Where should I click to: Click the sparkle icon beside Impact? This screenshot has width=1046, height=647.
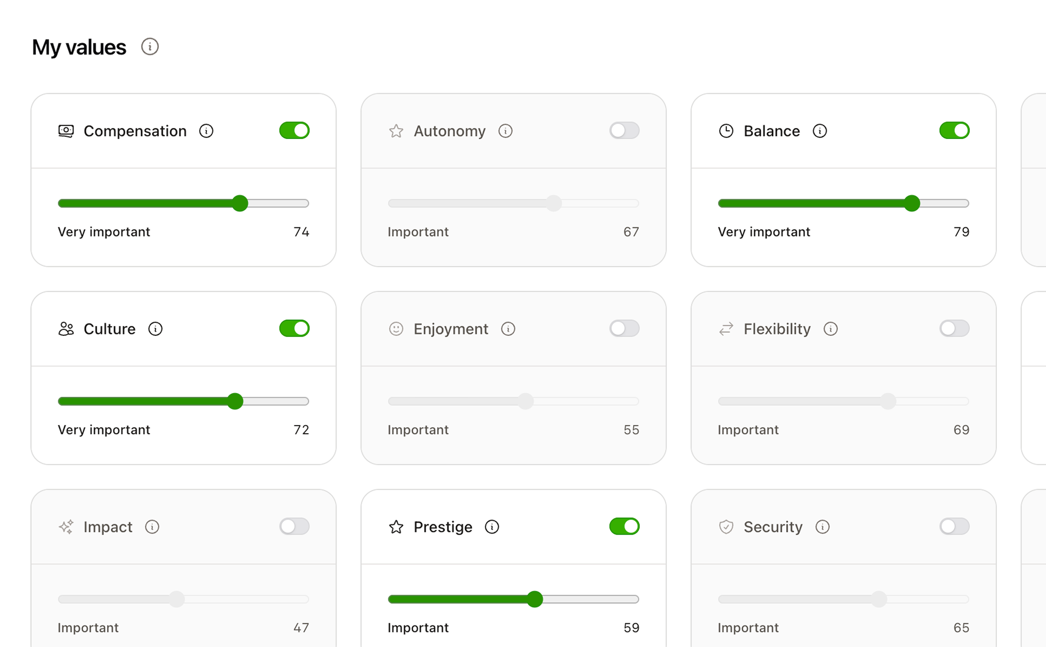65,527
